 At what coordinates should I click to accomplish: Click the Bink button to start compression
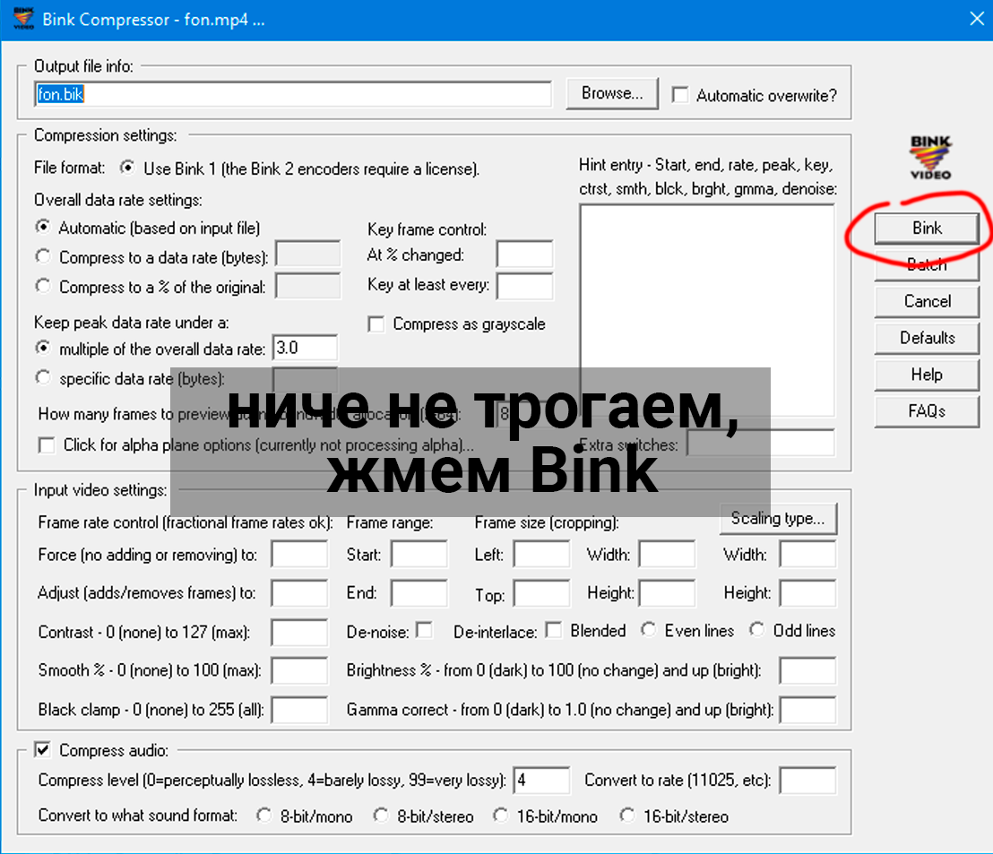pyautogui.click(x=927, y=228)
